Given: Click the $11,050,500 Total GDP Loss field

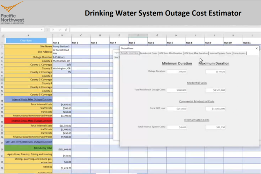Looking at the screenshot, I should (215, 109).
